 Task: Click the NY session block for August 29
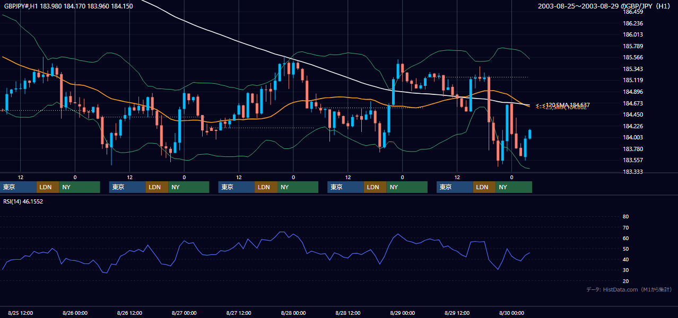point(514,187)
